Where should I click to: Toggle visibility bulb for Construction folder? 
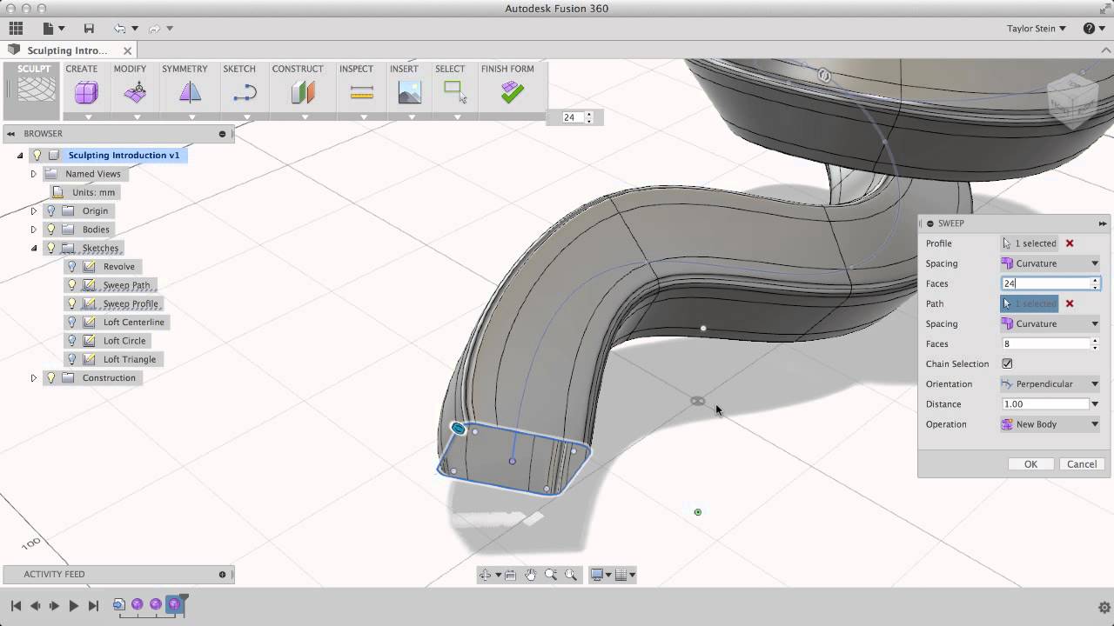50,377
